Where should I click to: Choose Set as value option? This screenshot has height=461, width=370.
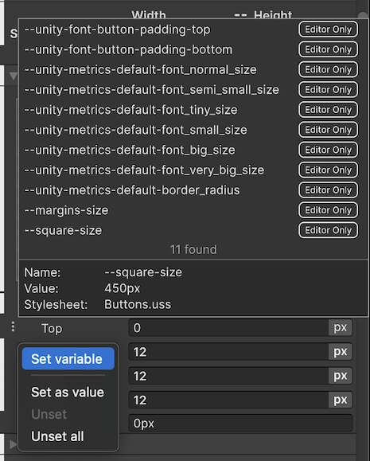pos(68,393)
